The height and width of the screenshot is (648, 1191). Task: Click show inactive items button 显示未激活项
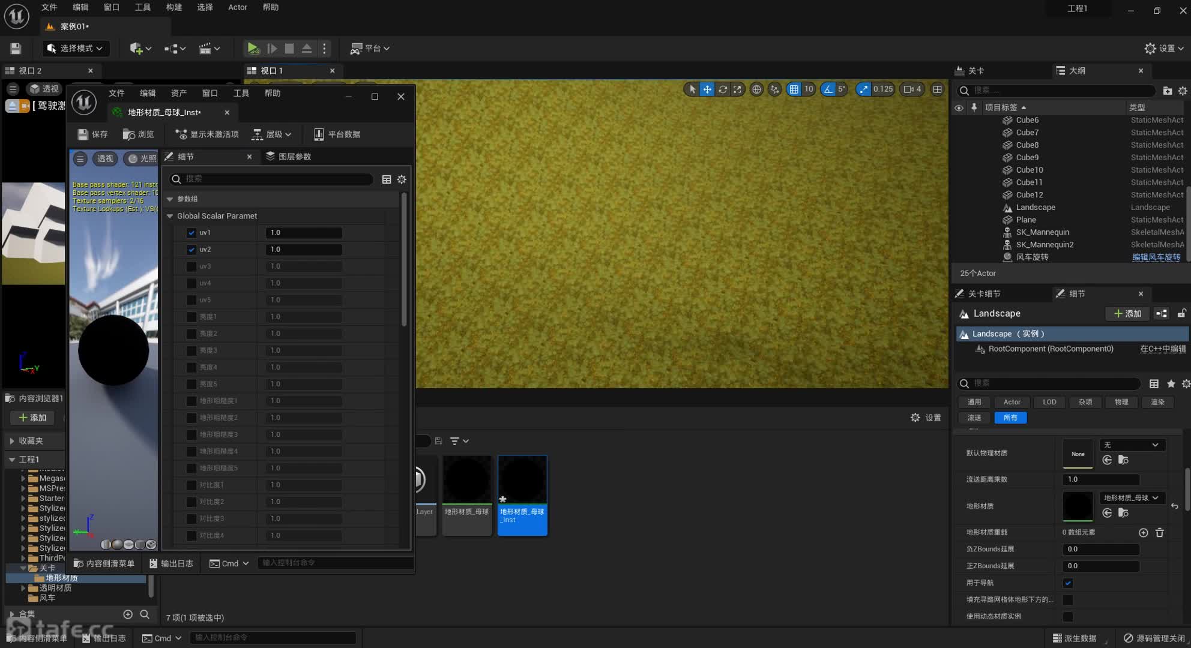point(207,134)
